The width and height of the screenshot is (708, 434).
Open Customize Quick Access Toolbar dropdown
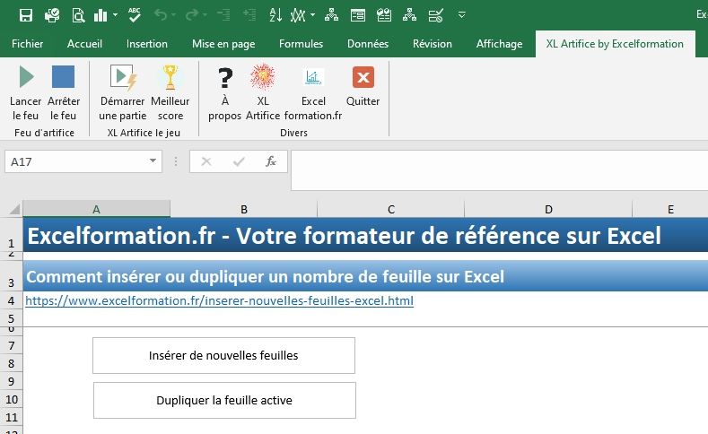(461, 15)
